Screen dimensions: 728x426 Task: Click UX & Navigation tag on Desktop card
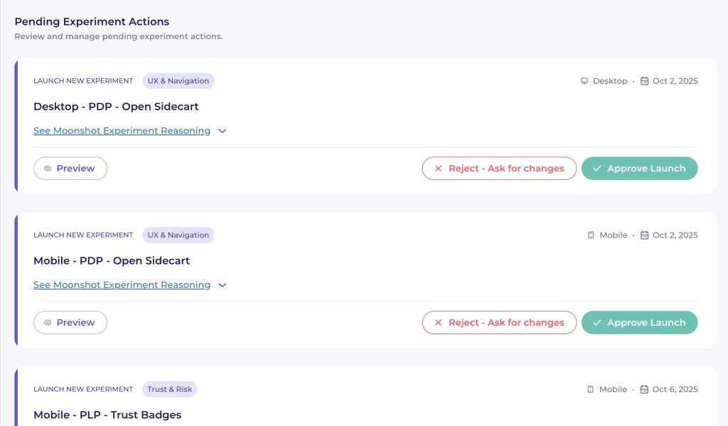coord(178,81)
